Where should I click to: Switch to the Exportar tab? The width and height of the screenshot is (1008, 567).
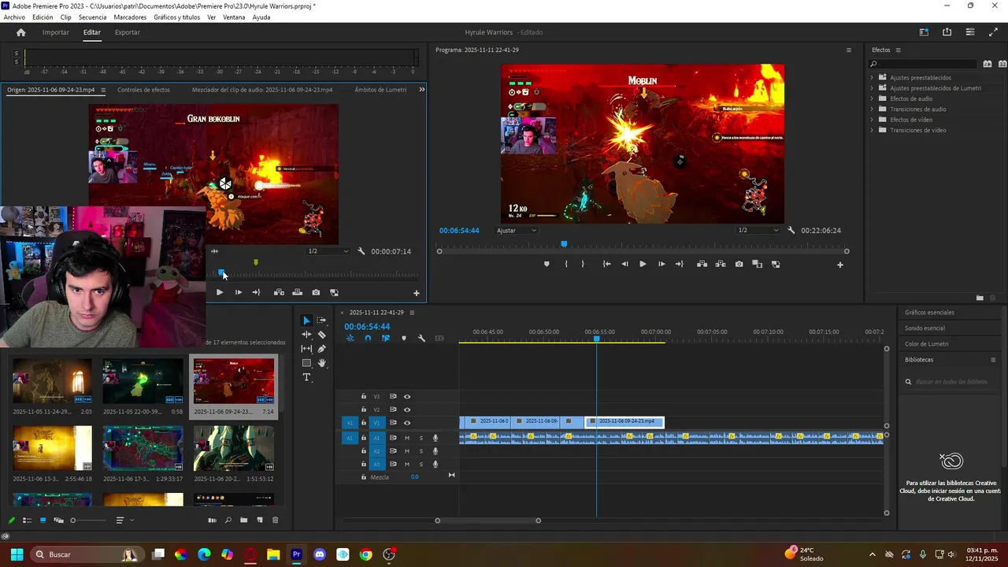[x=127, y=32]
